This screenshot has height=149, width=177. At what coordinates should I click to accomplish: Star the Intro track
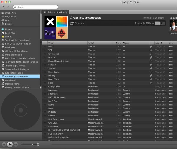[x=45, y=46]
